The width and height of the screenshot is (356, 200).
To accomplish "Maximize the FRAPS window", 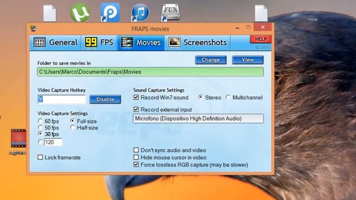I will [249, 27].
